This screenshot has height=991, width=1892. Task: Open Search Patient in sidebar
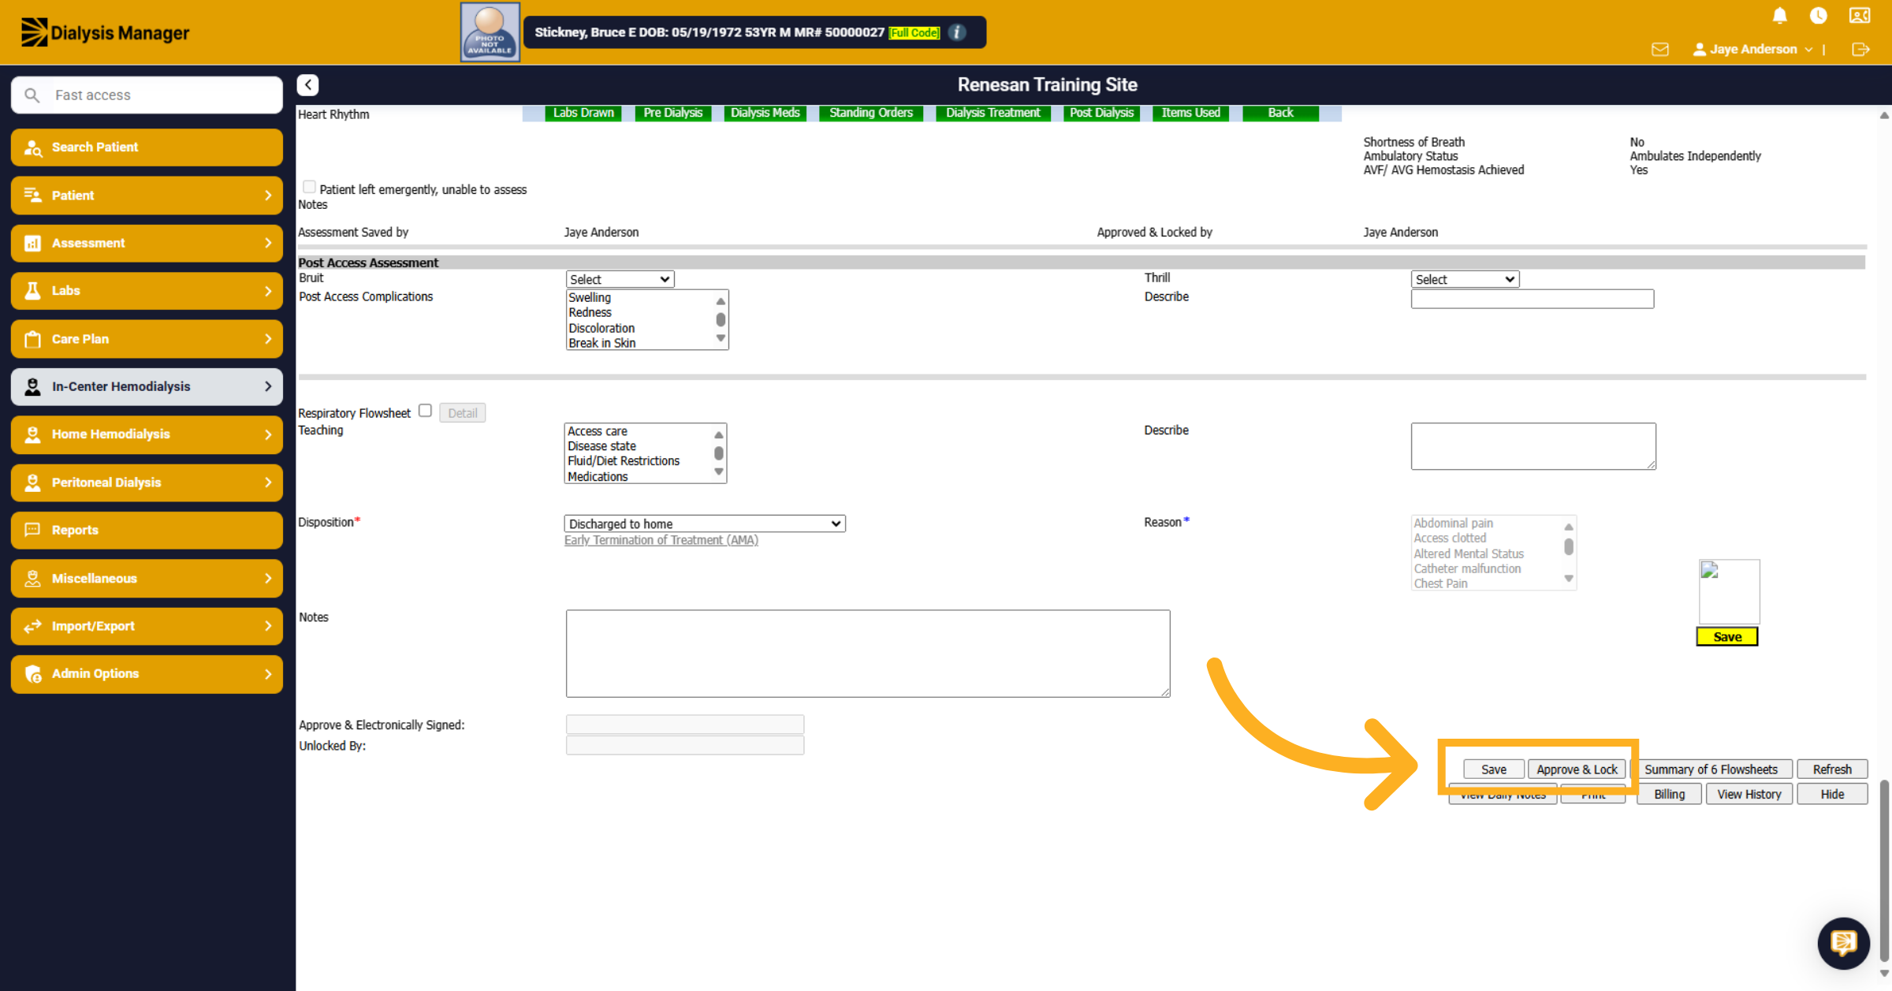(147, 147)
